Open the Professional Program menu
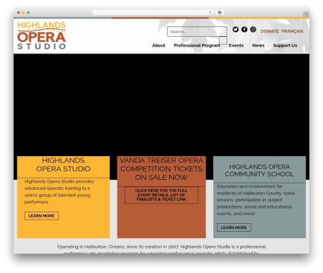The width and height of the screenshot is (323, 273). 197,46
